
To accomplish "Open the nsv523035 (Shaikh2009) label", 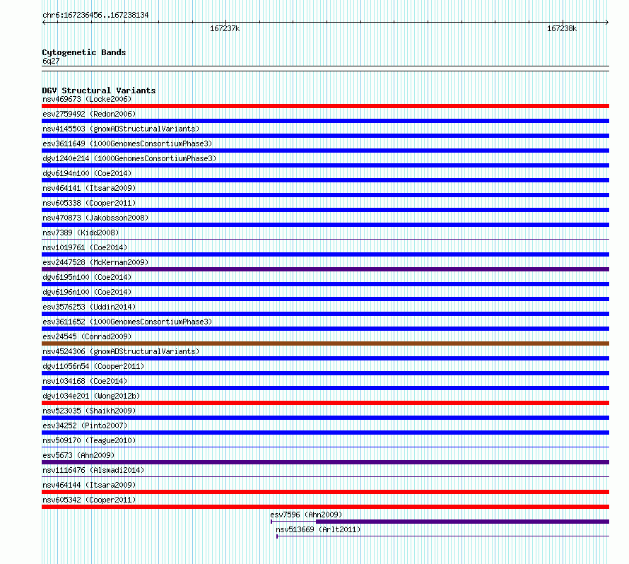I will [89, 411].
